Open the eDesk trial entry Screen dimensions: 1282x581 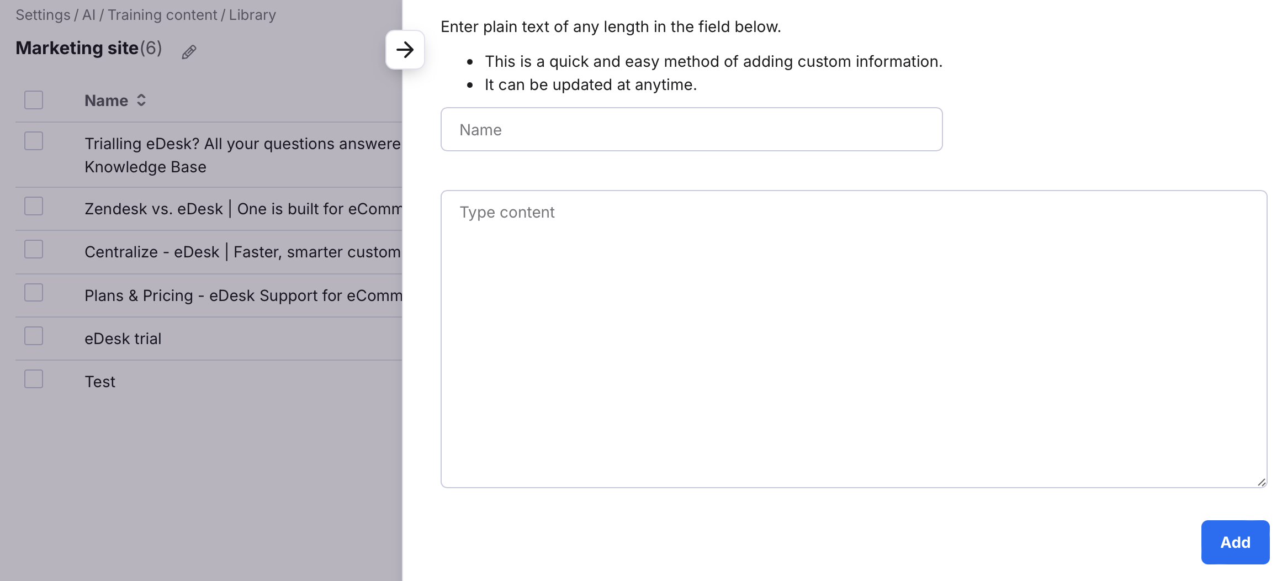point(123,339)
